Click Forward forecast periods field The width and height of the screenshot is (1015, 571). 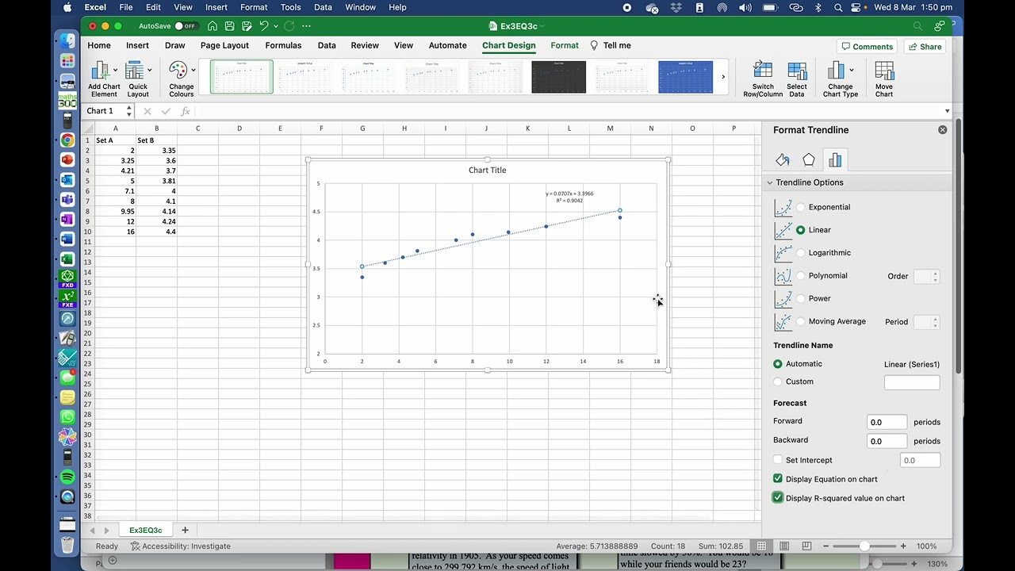887,422
